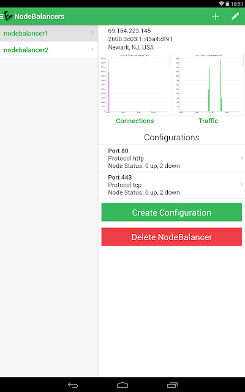Expand the nodebalancer1 row chevron
The width and height of the screenshot is (245, 392).
click(92, 33)
